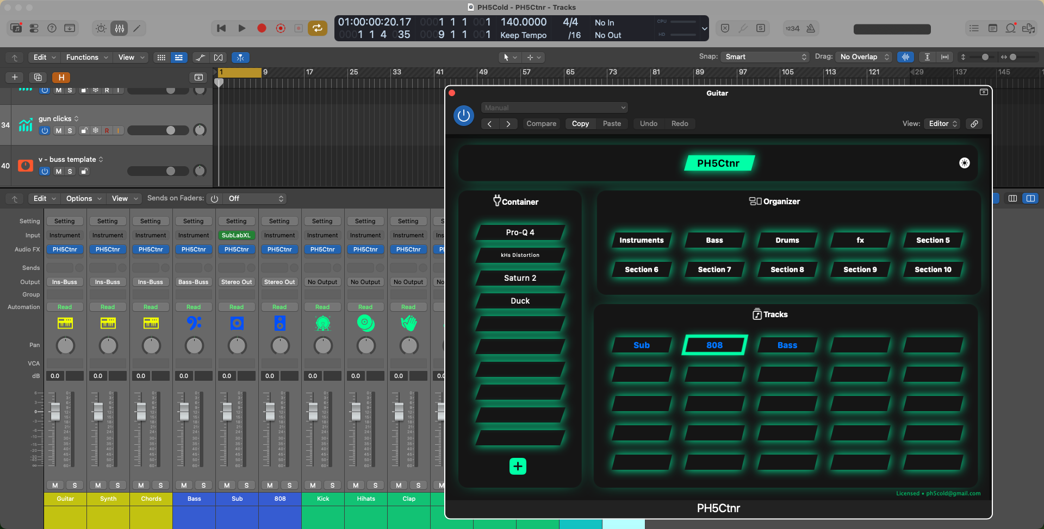Mute the Guitar mixer channel
Viewport: 1044px width, 529px height.
pyautogui.click(x=55, y=485)
